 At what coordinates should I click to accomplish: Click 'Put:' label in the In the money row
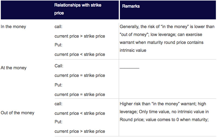pyautogui.click(x=58, y=45)
